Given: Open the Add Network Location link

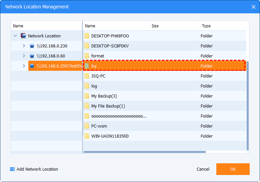Looking at the screenshot, I should point(37,169).
